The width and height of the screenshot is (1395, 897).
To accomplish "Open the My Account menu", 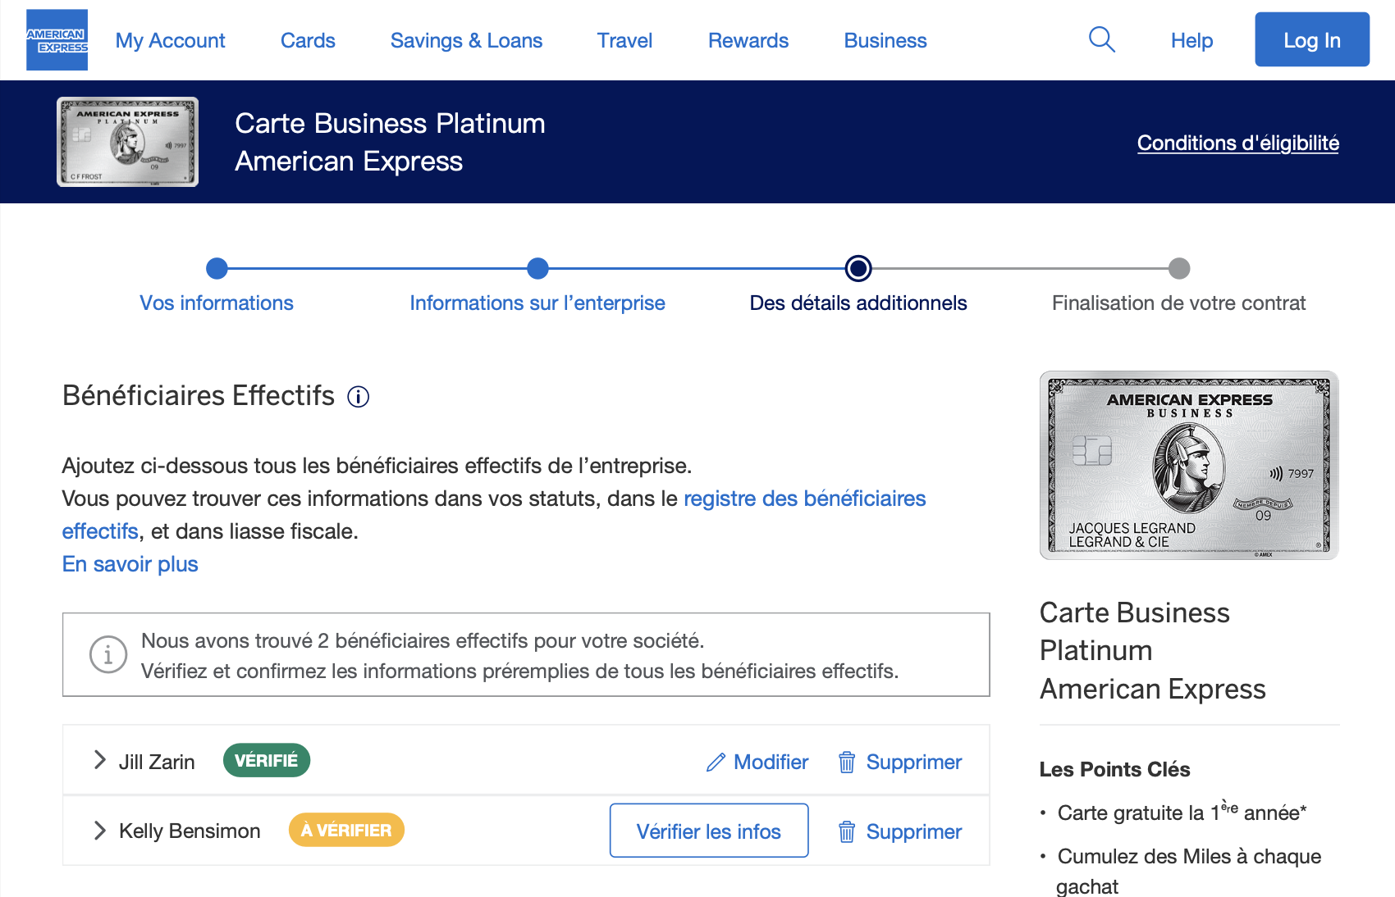I will [x=170, y=40].
